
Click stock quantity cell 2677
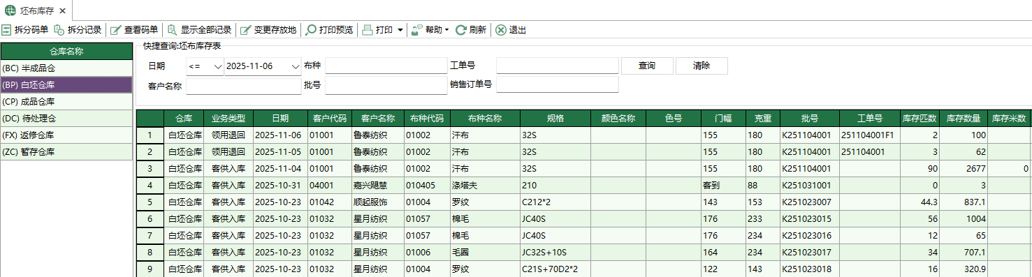tap(964, 169)
